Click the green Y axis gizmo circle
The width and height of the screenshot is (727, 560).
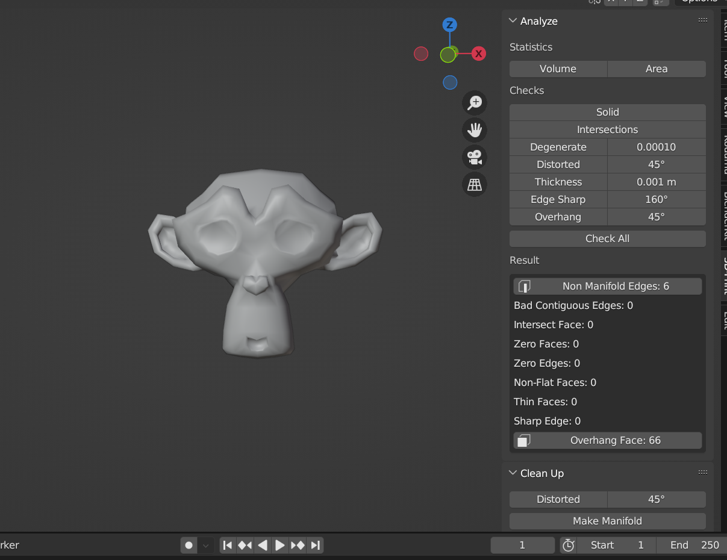tap(448, 55)
